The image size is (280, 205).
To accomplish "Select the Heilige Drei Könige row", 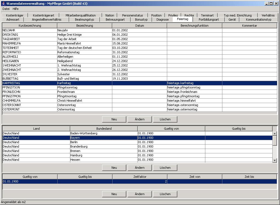I will 140,35.
